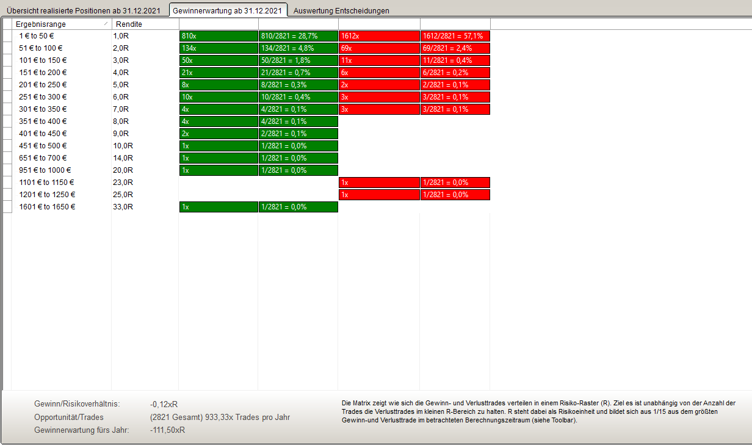
Task: Click green cell 134/2821 = 4,8%
Action: pos(298,48)
